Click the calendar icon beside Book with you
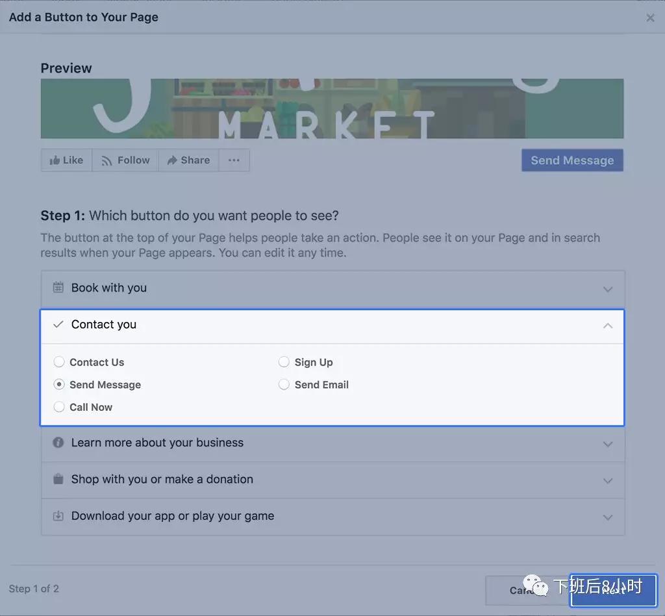665x616 pixels. 58,288
